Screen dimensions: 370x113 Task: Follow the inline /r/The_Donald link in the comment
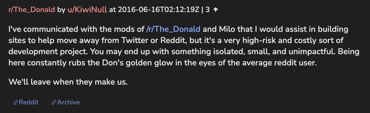coord(173,29)
